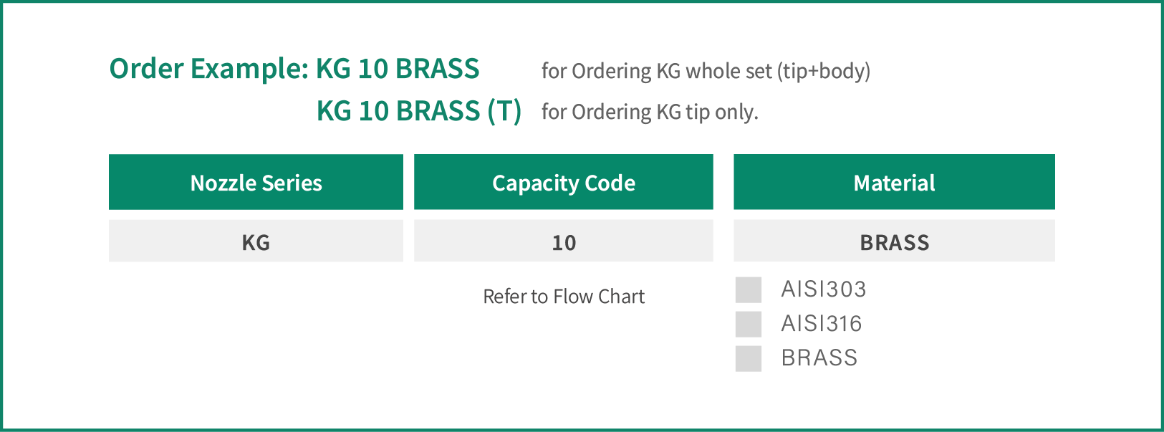The width and height of the screenshot is (1164, 432).
Task: Click the Material header
Action: tap(894, 182)
